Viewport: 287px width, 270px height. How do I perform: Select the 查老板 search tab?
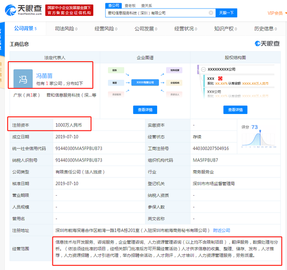point(130,5)
